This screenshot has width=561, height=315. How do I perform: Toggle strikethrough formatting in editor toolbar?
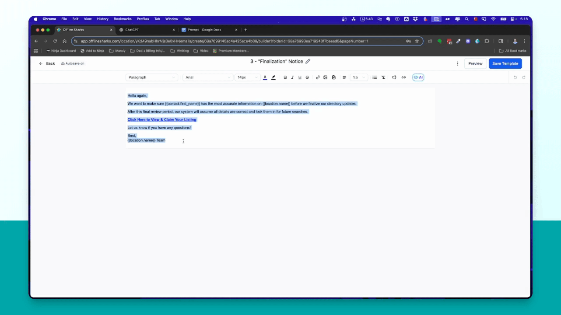tap(307, 77)
